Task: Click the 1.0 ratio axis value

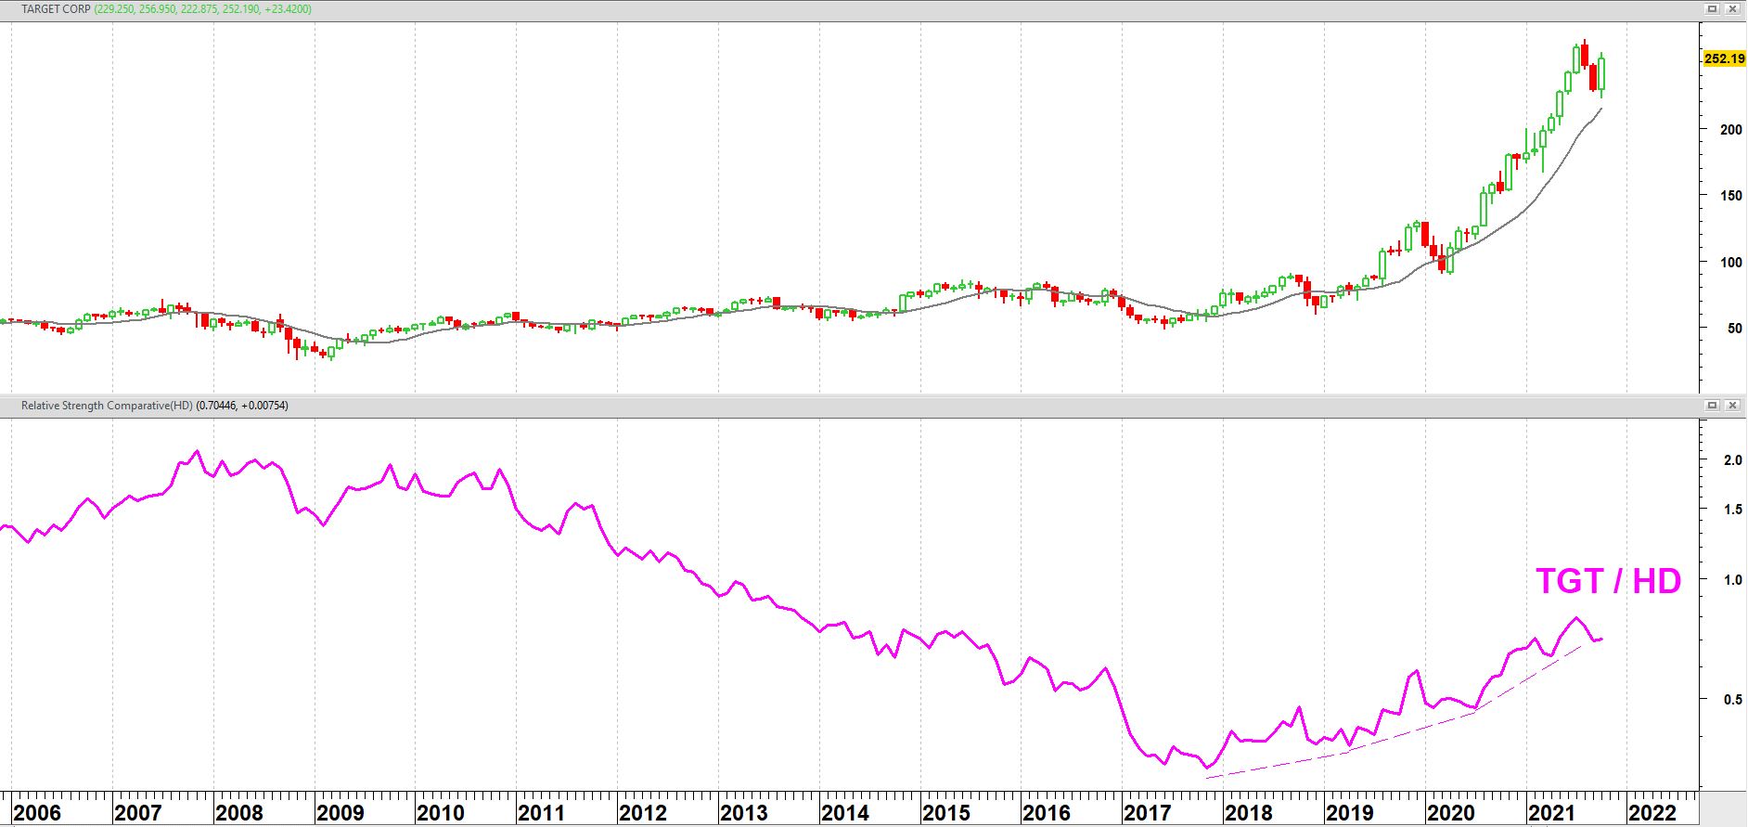Action: pos(1732,580)
